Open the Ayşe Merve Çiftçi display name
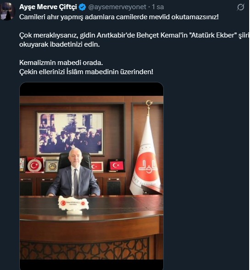Screen dimensions: 251x270 [48, 7]
